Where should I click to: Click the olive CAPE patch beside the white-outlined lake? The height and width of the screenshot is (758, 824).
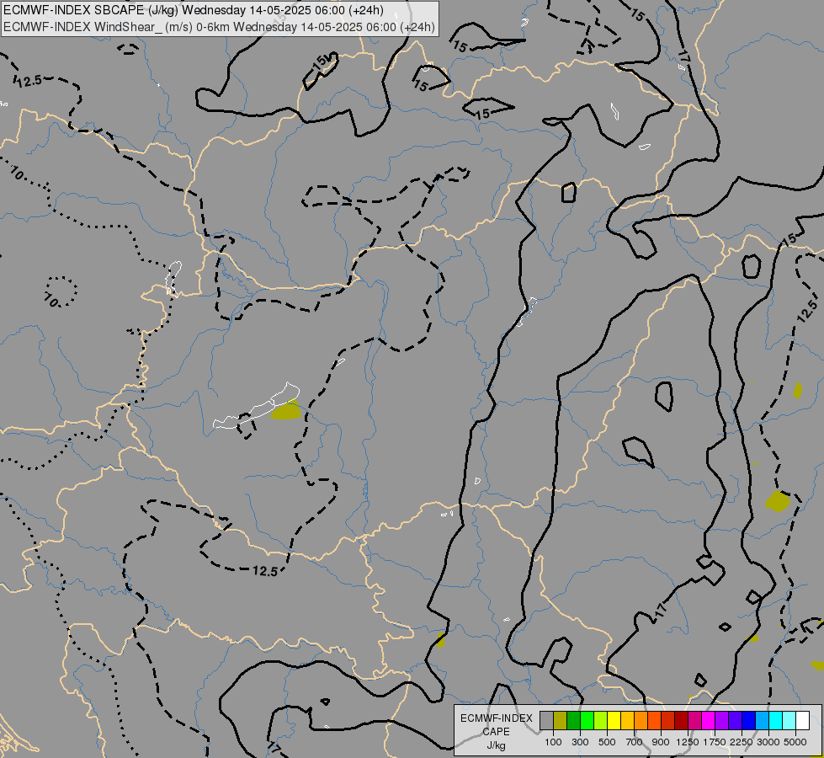point(286,410)
